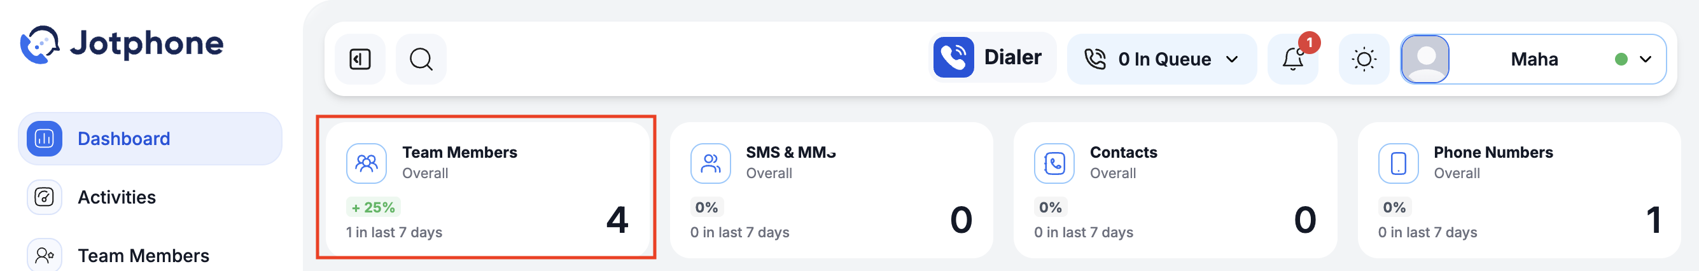Click the SMS & MMS card icon
1699x271 pixels.
coord(710,163)
